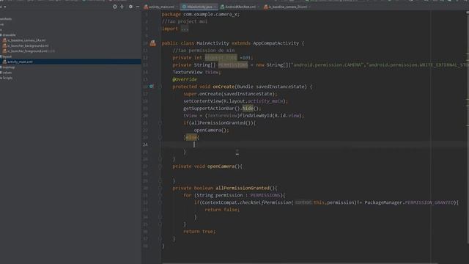Switch to ic_baseline_camera_24.xml editor tab
This screenshot has height=264, width=469.
[287, 7]
